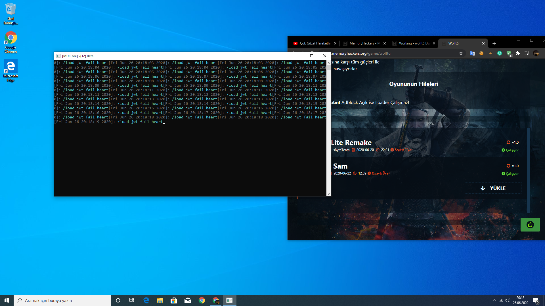
Task: Click the green thumbs-up like button
Action: 530,225
